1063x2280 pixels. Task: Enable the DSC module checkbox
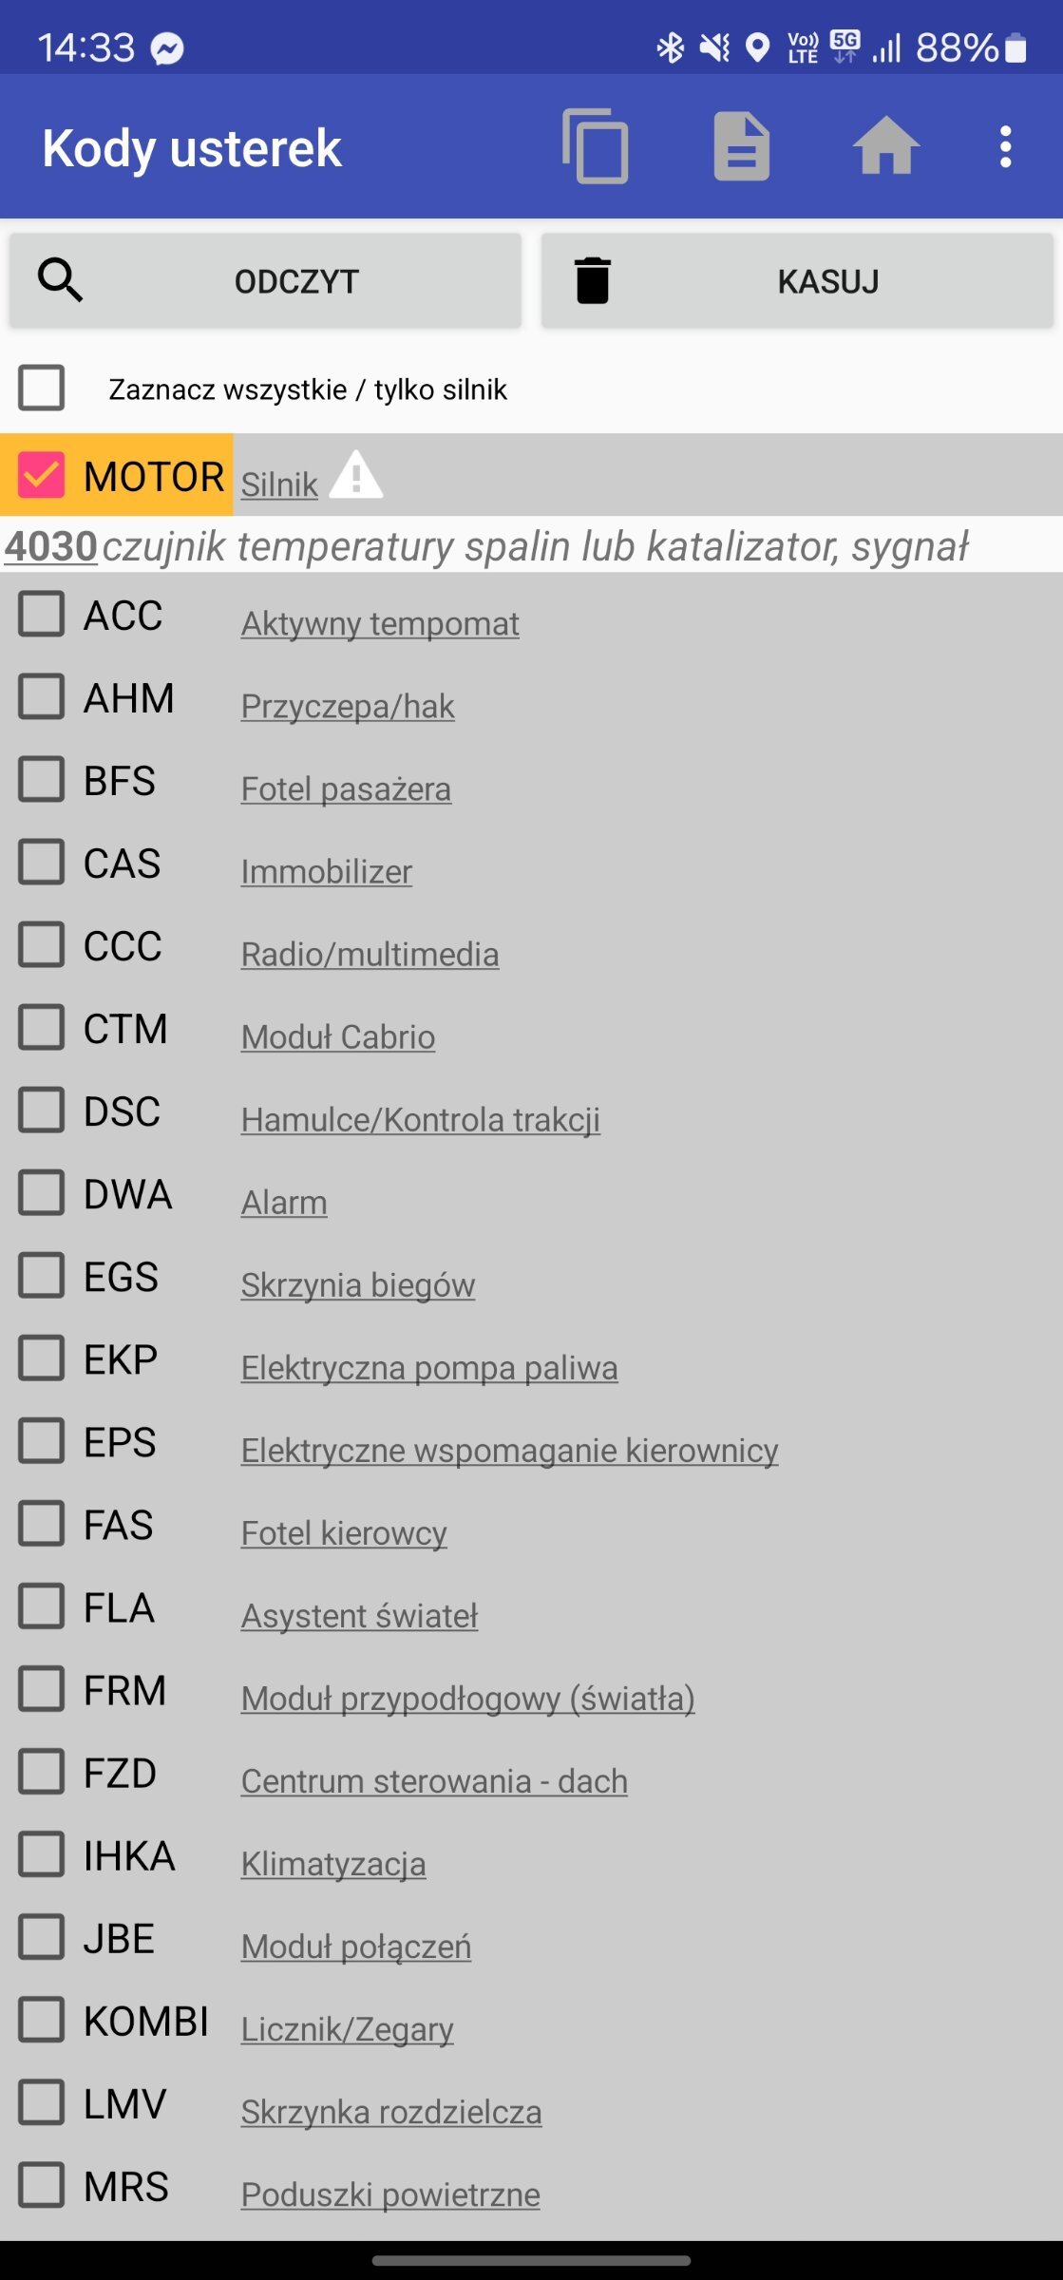(x=42, y=1110)
